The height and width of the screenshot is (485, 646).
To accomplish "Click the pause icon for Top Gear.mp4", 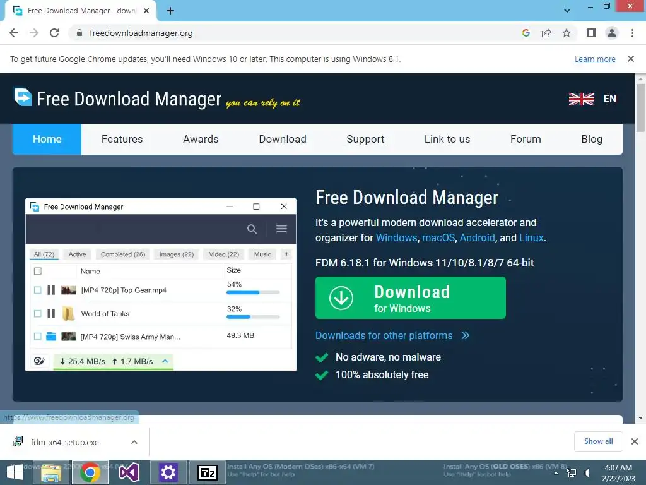I will pyautogui.click(x=51, y=290).
